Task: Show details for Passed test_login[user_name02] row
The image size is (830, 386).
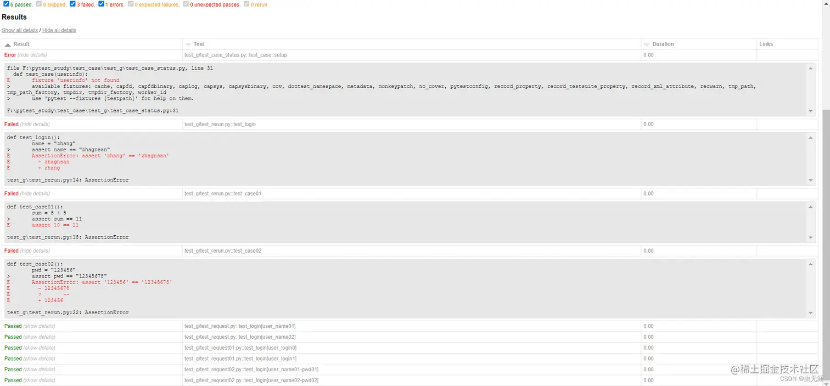Action: (x=39, y=337)
